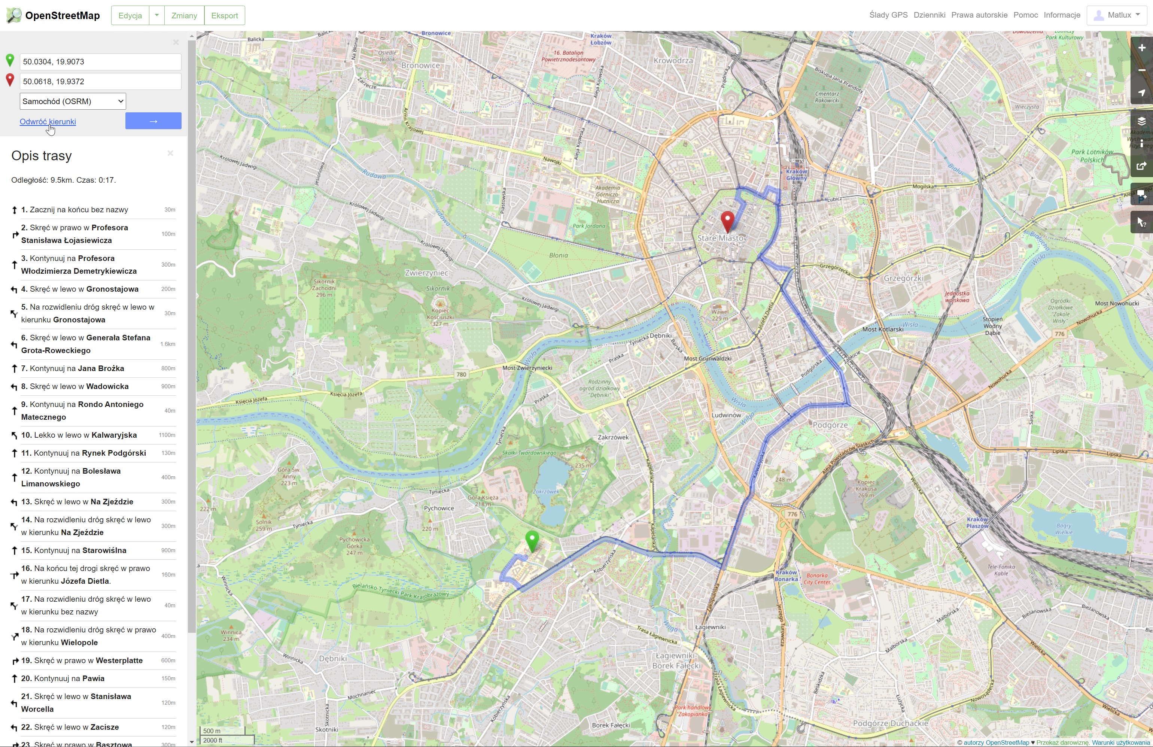Open the Zmiany history tab
This screenshot has height=747, width=1153.
point(184,15)
